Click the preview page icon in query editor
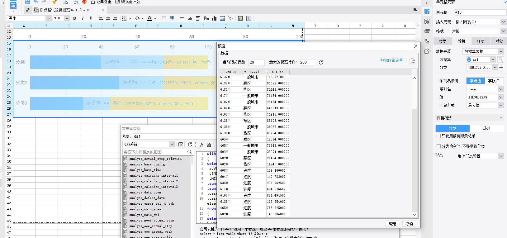This screenshot has width=507, height=238. [201, 145]
